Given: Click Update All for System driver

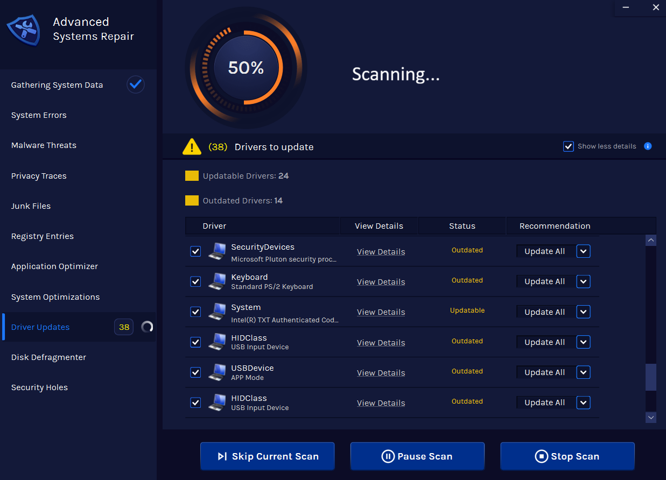Looking at the screenshot, I should 544,312.
